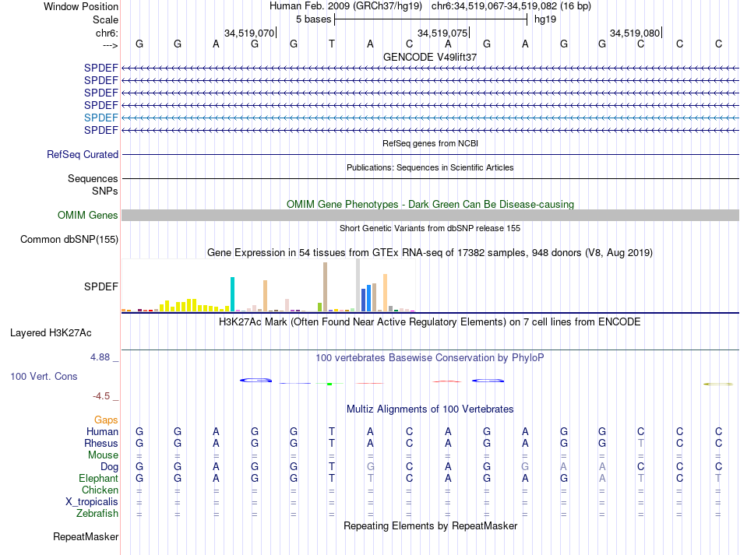Image resolution: width=740 pixels, height=555 pixels.
Task: Click the RefSeq Curated track label
Action: (x=83, y=155)
